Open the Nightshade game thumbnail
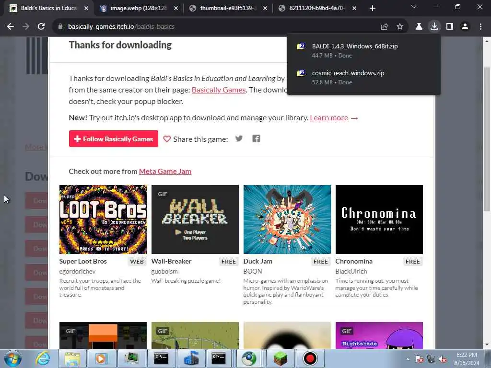Screen dimensions: 491x368 [x=379, y=335]
